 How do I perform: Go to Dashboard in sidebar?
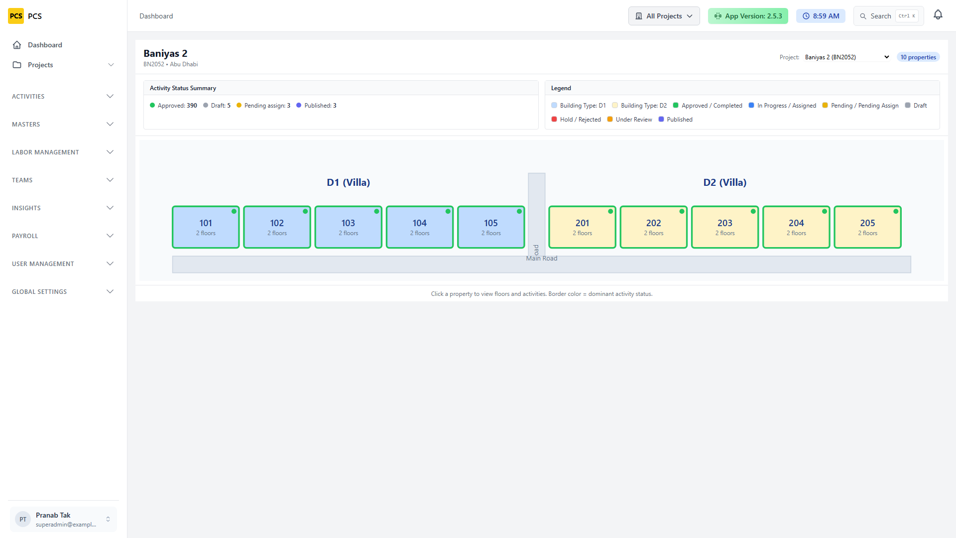tap(63, 45)
